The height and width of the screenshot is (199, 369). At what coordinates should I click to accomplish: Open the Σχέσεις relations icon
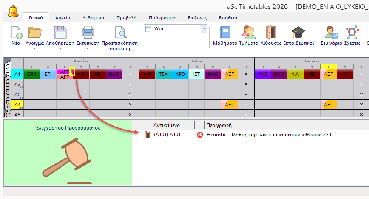[352, 33]
